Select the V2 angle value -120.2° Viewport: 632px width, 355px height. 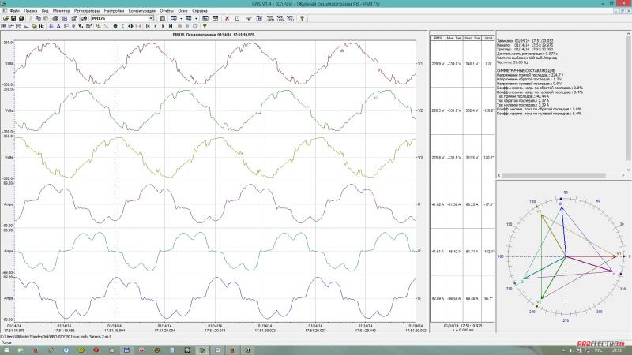pyautogui.click(x=488, y=110)
